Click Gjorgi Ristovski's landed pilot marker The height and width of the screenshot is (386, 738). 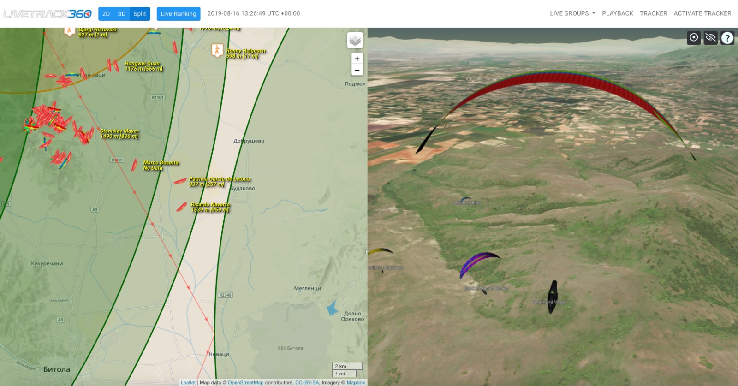[x=69, y=31]
